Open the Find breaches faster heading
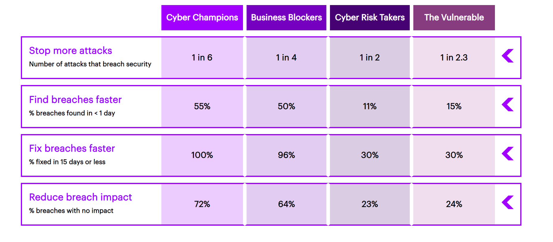The height and width of the screenshot is (242, 553). pos(75,100)
